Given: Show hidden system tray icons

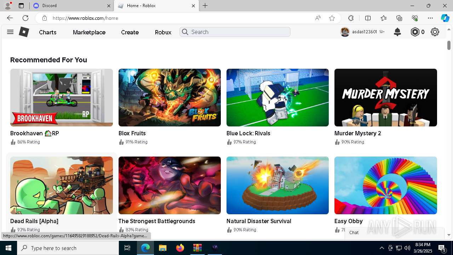Looking at the screenshot, I should coord(382,248).
